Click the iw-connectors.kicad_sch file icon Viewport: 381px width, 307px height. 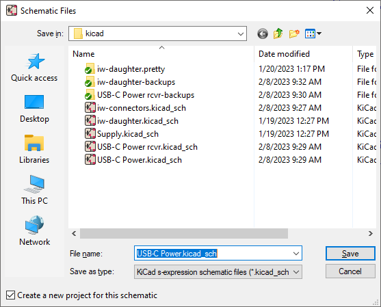pos(90,107)
